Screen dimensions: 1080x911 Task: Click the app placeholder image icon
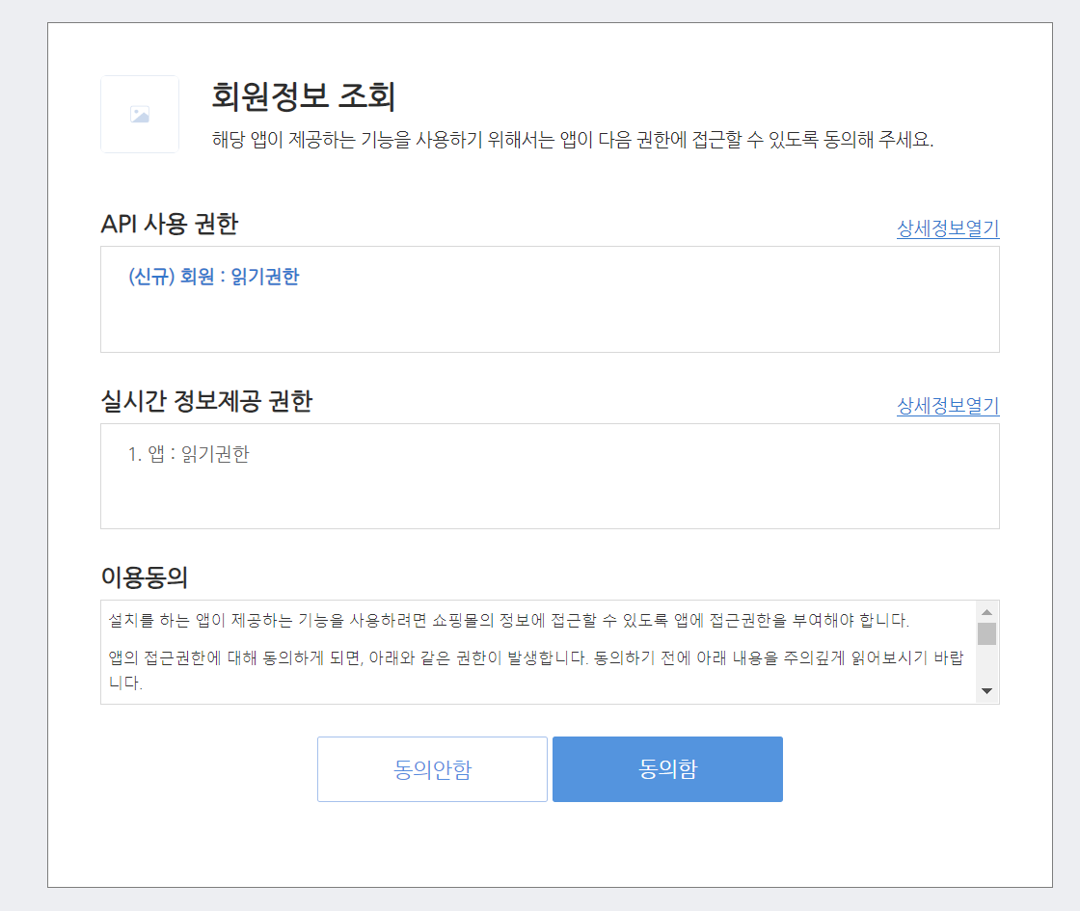pos(140,115)
